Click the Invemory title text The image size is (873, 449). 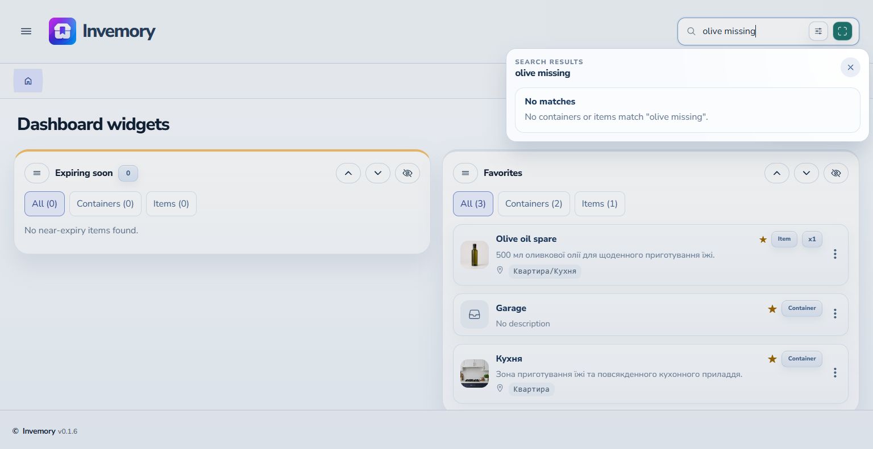click(x=119, y=31)
